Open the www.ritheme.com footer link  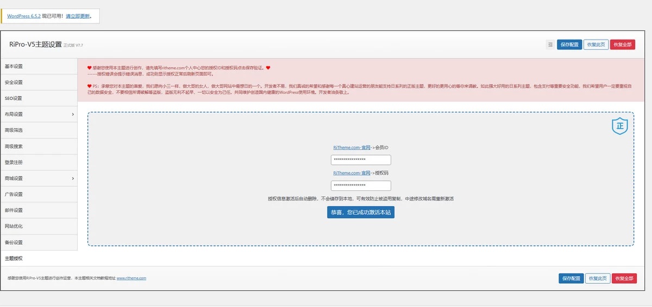pos(131,278)
